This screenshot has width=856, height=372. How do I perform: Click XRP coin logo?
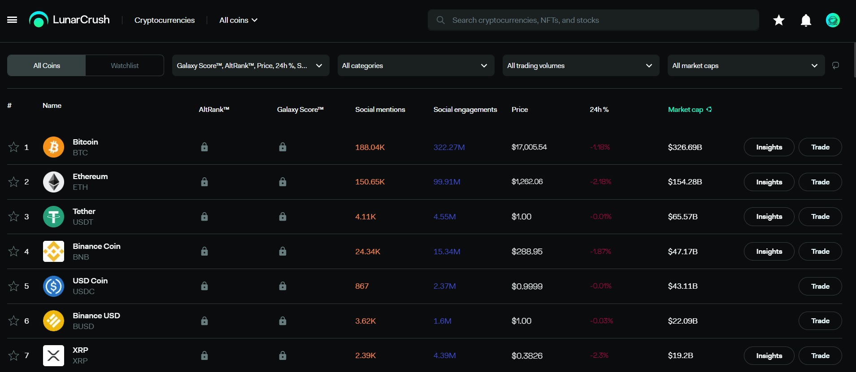[x=53, y=356]
